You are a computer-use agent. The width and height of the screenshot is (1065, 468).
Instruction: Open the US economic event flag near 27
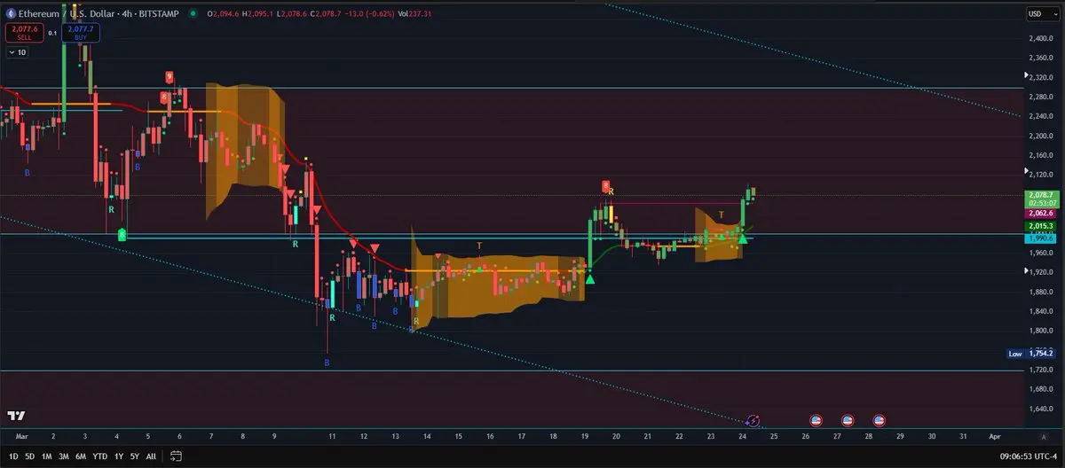coord(848,420)
